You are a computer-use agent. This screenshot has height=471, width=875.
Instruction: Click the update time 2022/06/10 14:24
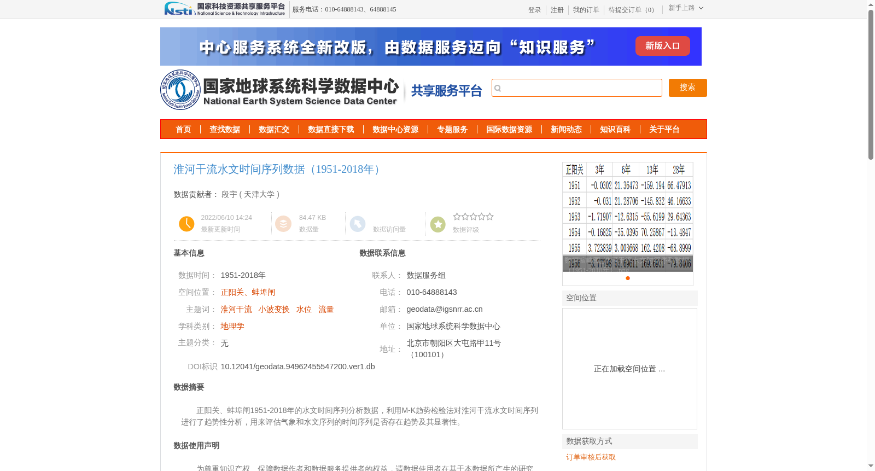(x=226, y=218)
